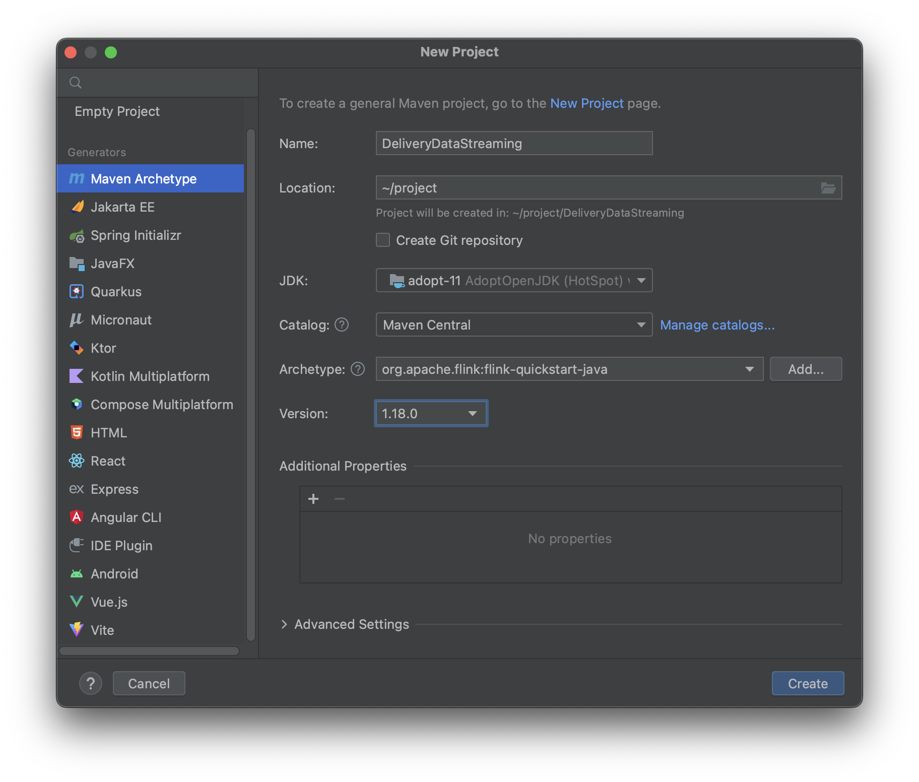This screenshot has height=782, width=919.
Task: Remove selected property with minus icon
Action: coord(340,499)
